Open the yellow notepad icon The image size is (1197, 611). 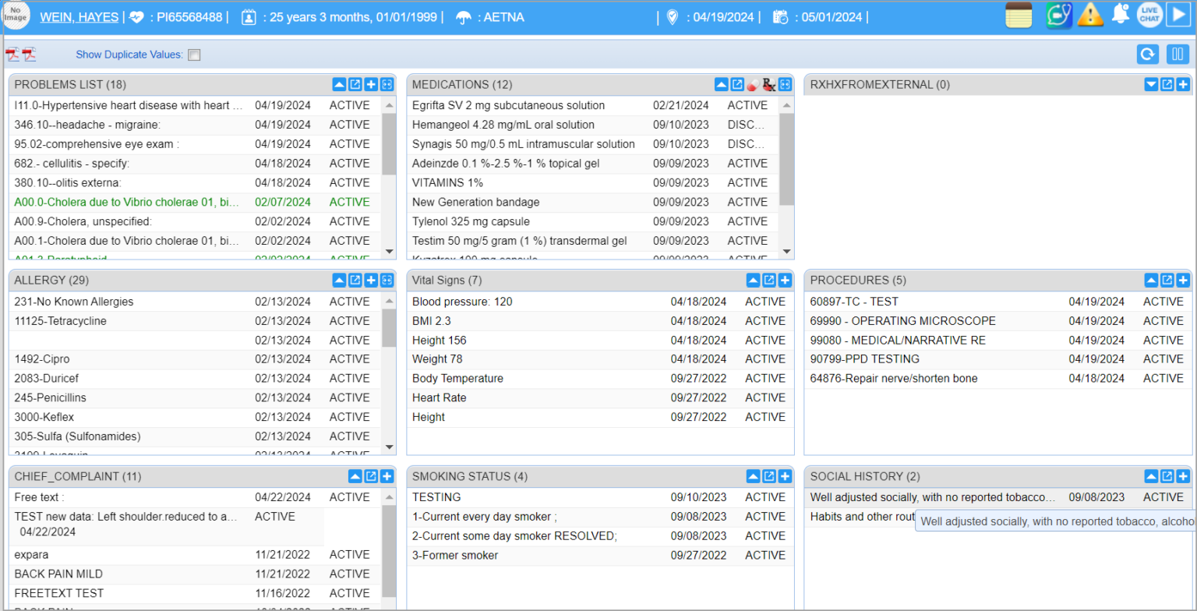pyautogui.click(x=1019, y=16)
